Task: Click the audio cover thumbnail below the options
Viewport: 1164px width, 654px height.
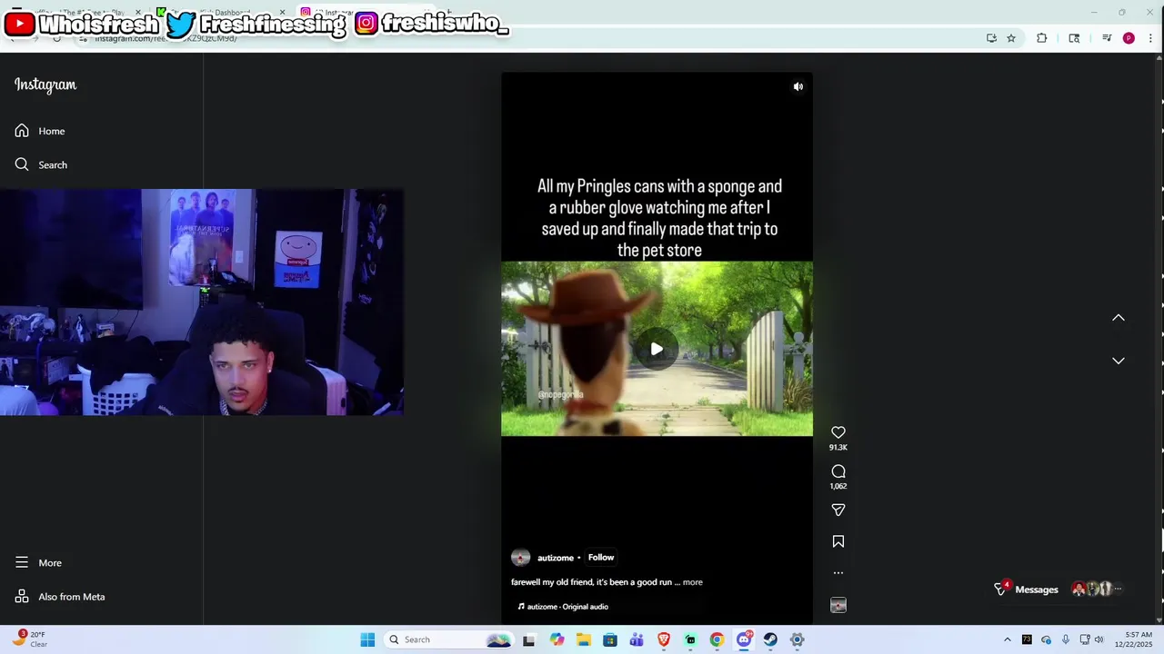Action: [838, 605]
